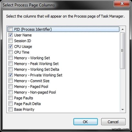Confirm column selection with OK
This screenshot has width=132, height=132.
click(x=86, y=122)
